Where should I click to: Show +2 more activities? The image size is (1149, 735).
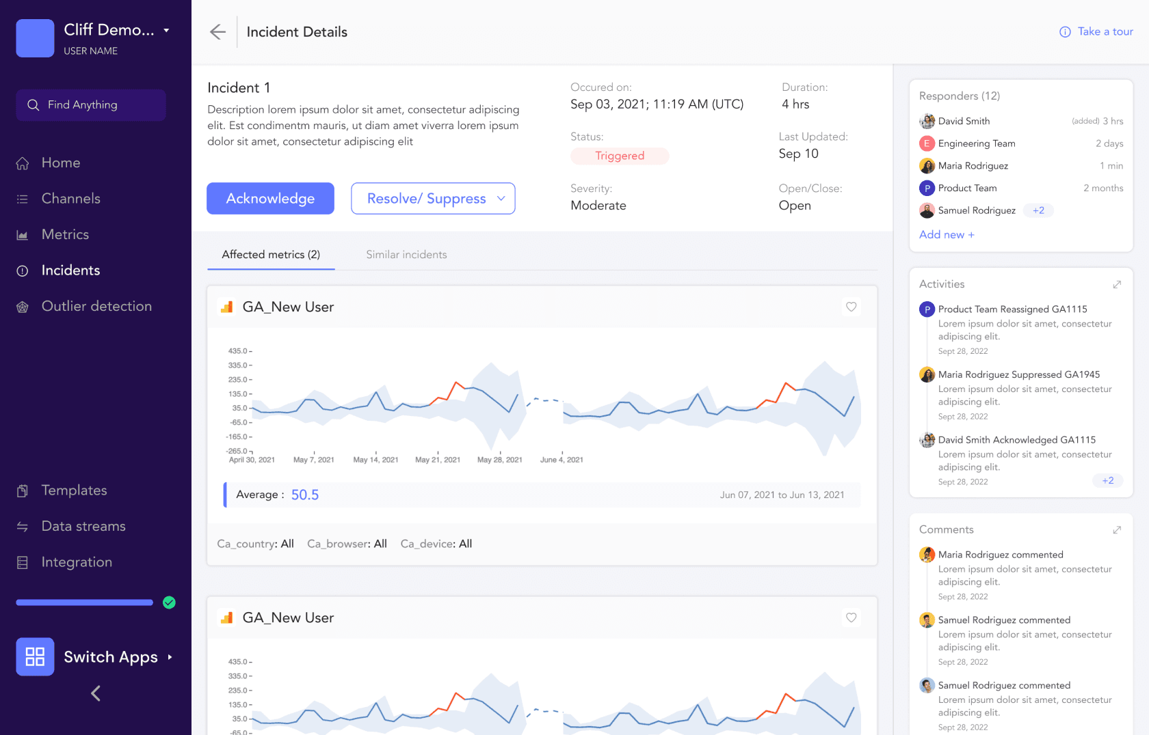1107,481
